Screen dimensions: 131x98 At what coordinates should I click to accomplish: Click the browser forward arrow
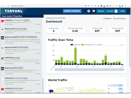pos(5,6)
